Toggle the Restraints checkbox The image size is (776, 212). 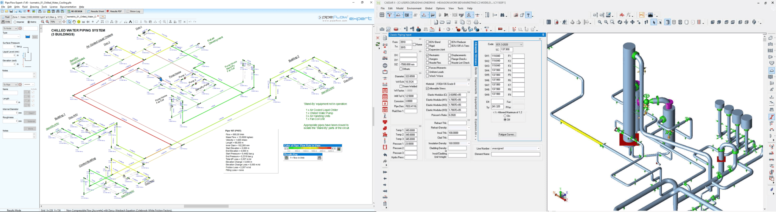[x=427, y=55]
